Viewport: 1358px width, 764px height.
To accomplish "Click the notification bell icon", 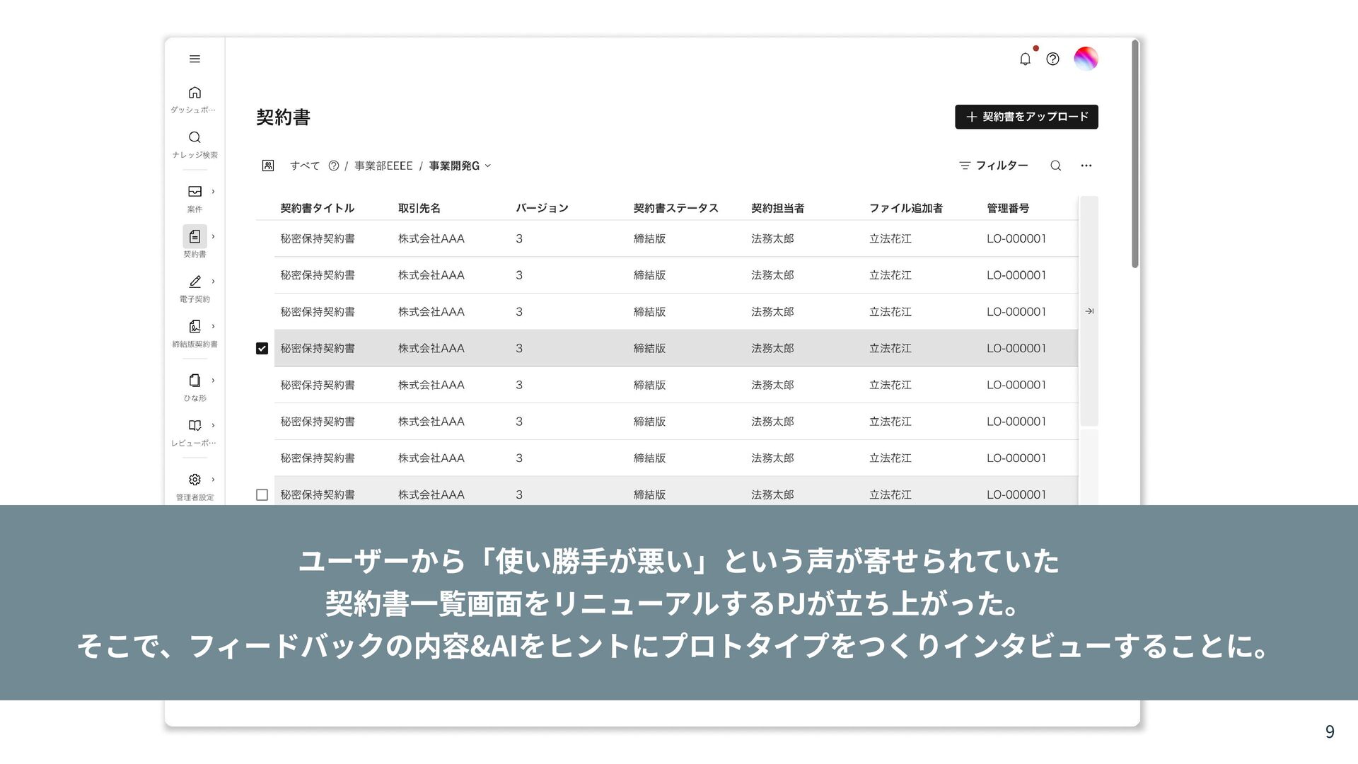I will [1025, 59].
